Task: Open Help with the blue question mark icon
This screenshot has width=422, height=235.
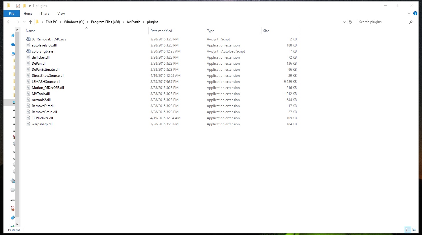Action: click(415, 13)
